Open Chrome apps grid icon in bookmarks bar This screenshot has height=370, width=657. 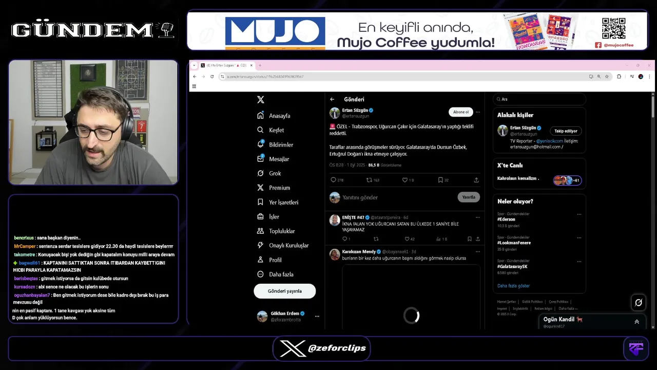[194, 86]
